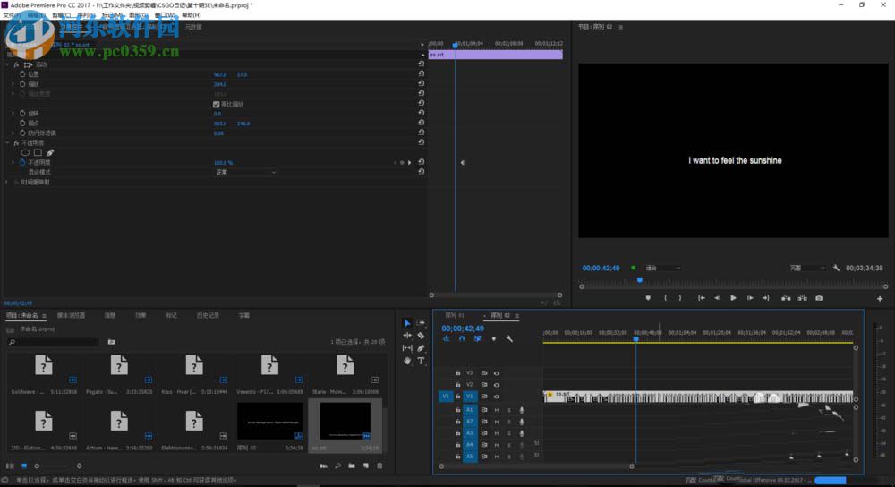Click the trash icon in project panel
895x487 pixels.
(x=379, y=466)
